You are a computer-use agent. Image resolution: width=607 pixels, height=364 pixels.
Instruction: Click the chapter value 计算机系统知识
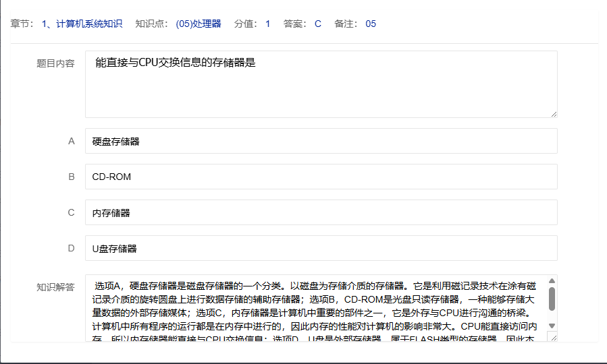[x=82, y=24]
